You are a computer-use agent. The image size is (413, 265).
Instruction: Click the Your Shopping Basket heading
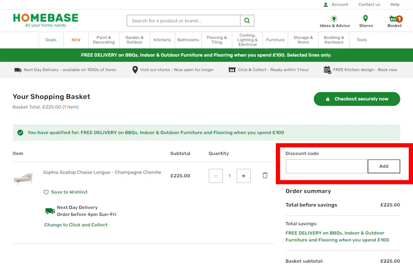[51, 97]
